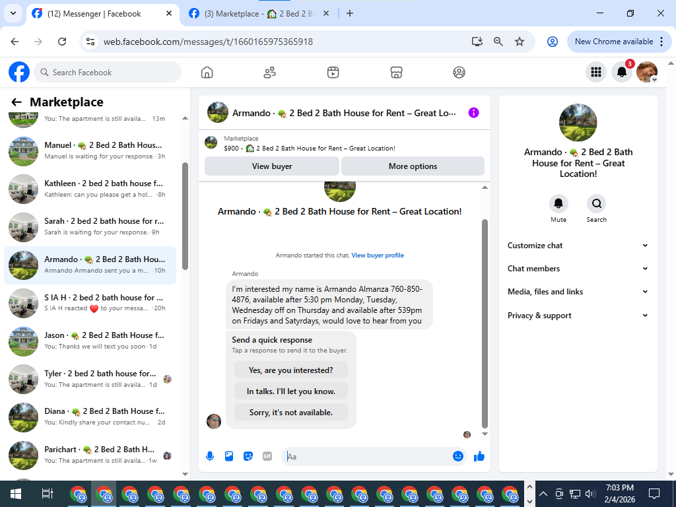The width and height of the screenshot is (676, 507).
Task: Close the Messenger browser tab
Action: point(169,13)
